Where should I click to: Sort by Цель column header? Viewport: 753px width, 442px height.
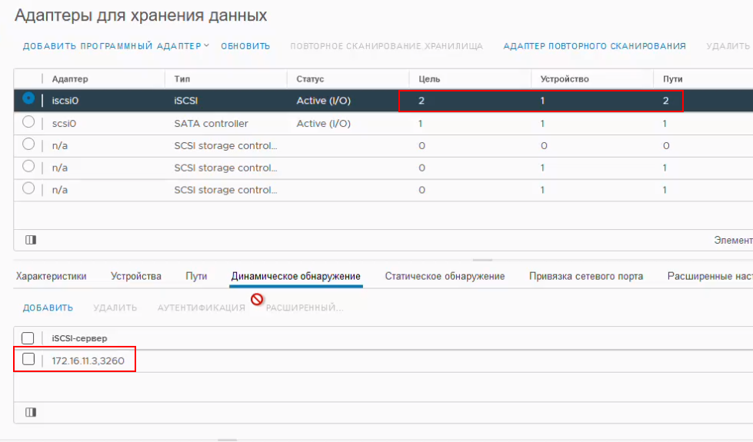(429, 78)
